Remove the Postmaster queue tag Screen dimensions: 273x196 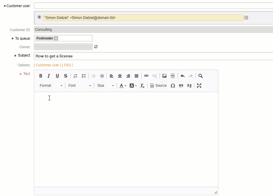(56, 38)
